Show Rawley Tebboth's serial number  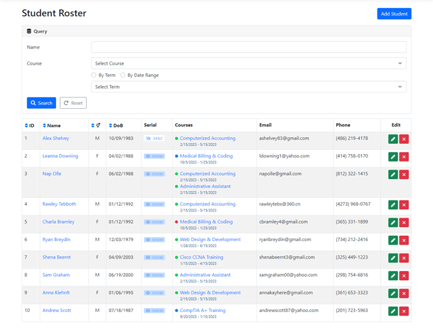(x=154, y=204)
